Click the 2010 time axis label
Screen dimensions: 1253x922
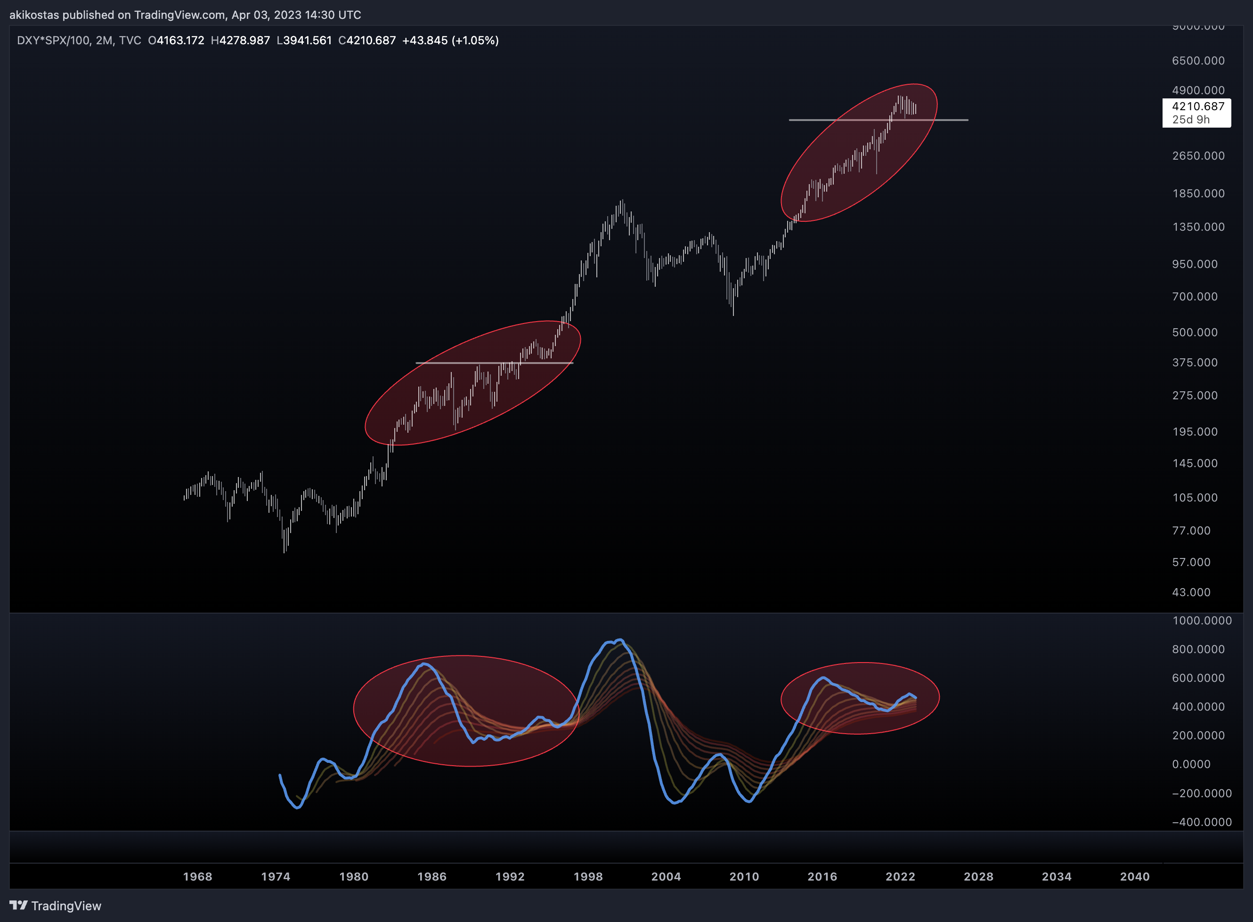pyautogui.click(x=744, y=876)
